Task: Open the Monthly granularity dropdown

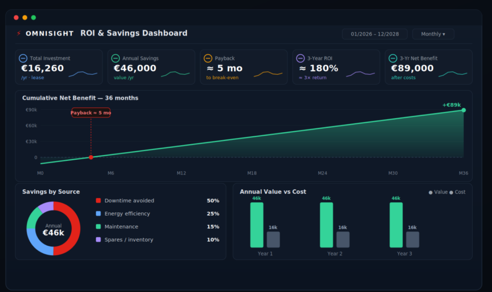Action: point(433,34)
